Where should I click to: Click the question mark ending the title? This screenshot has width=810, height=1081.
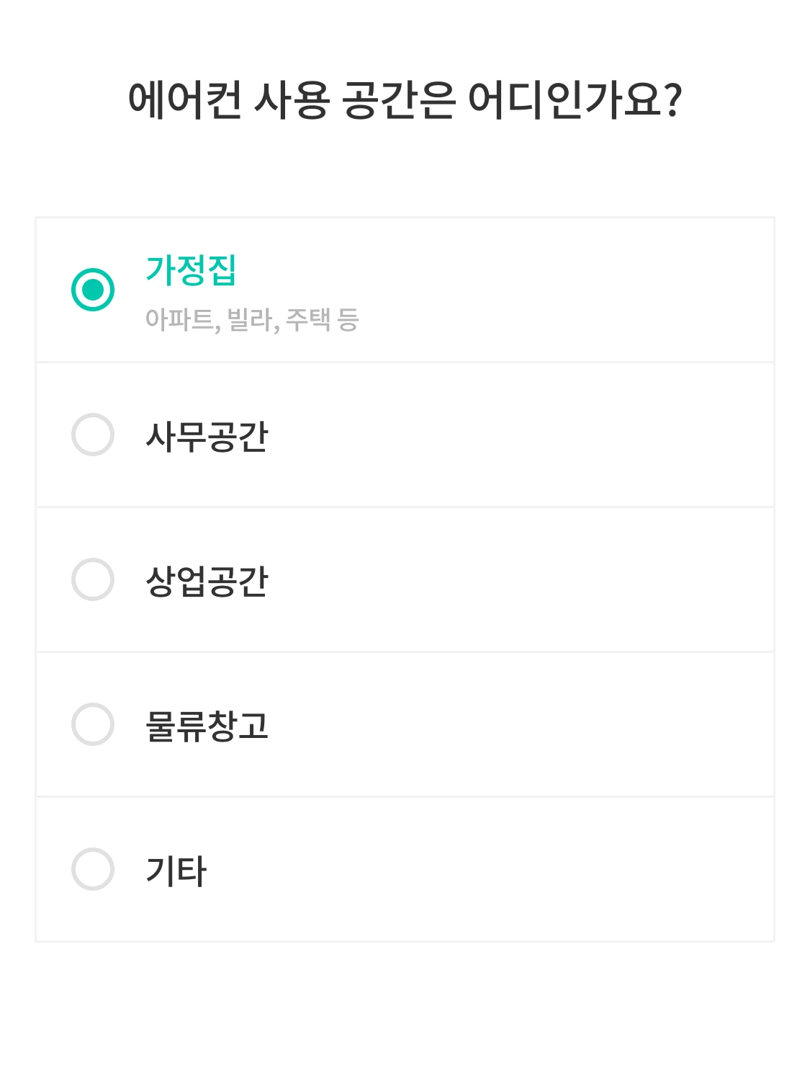pyautogui.click(x=673, y=100)
